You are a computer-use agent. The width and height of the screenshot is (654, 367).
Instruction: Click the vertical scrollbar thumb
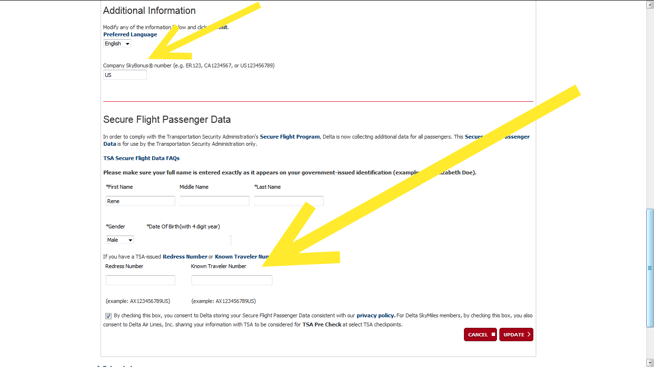tap(650, 268)
